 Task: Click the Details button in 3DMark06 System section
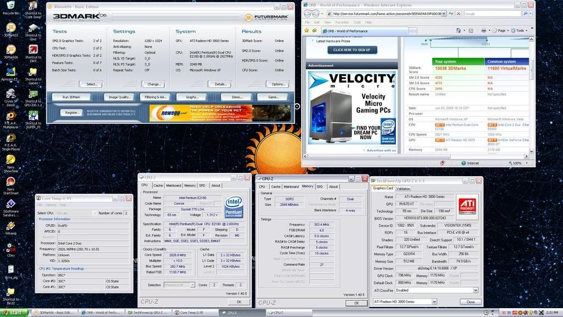click(220, 84)
